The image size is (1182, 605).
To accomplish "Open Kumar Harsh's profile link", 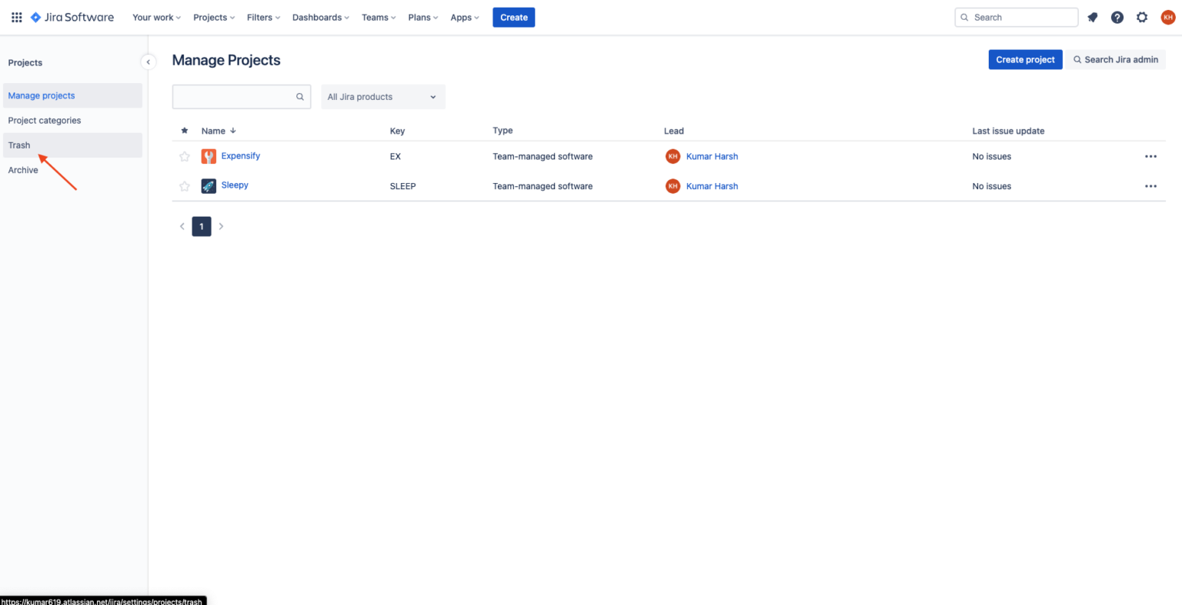I will click(712, 156).
